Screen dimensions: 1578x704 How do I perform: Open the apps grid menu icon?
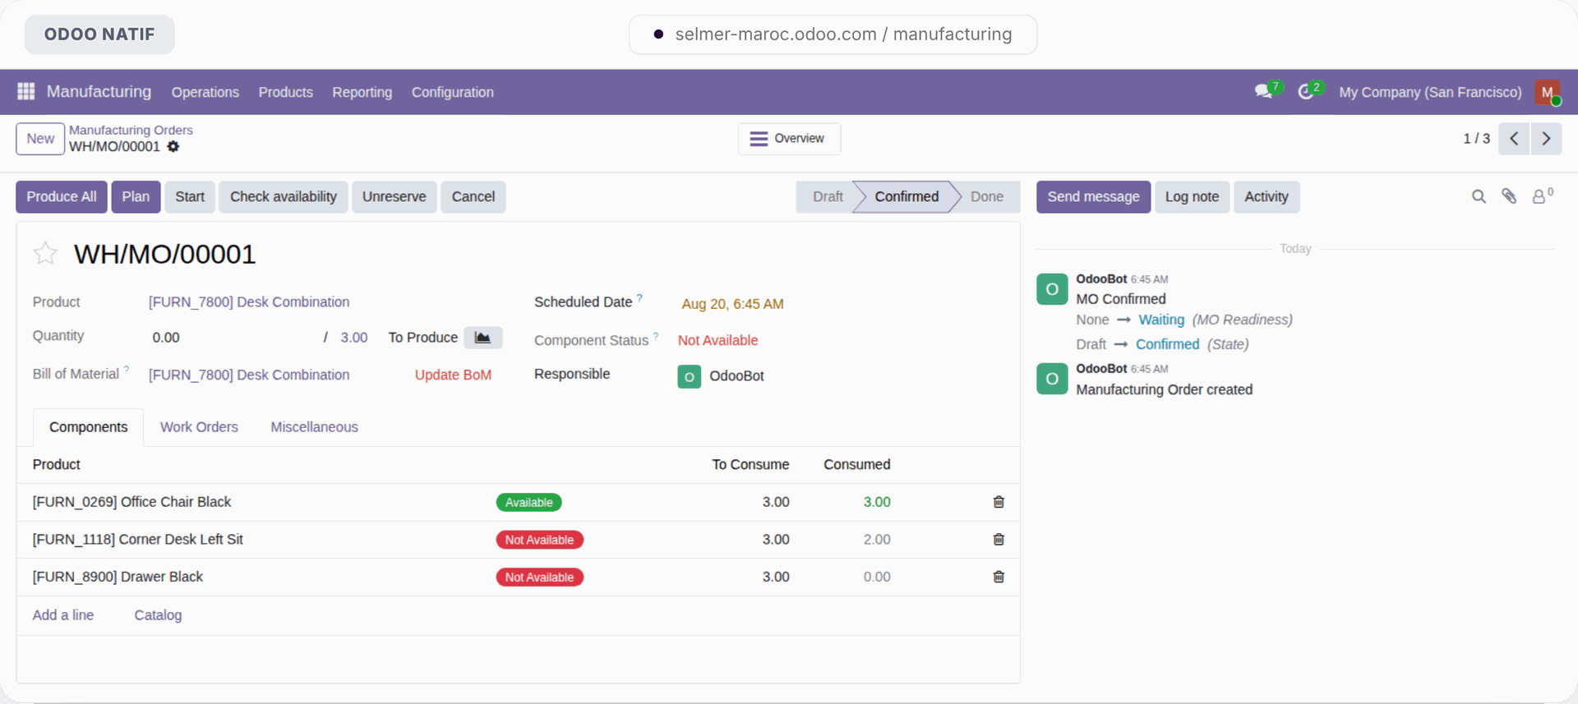coord(26,91)
